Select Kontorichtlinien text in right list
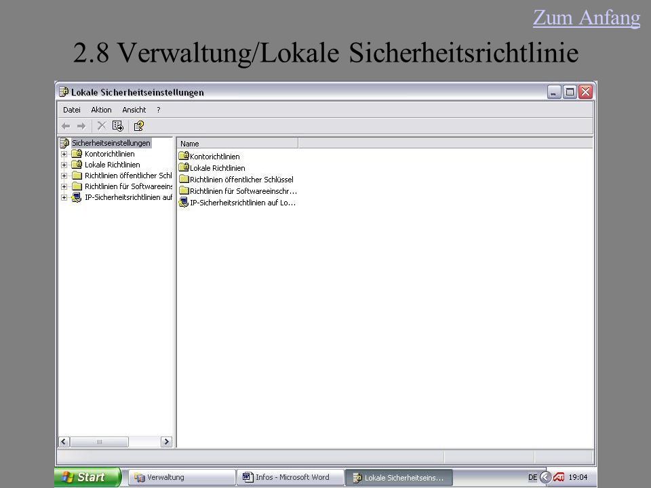Screen dimensions: 651x488 (215, 157)
